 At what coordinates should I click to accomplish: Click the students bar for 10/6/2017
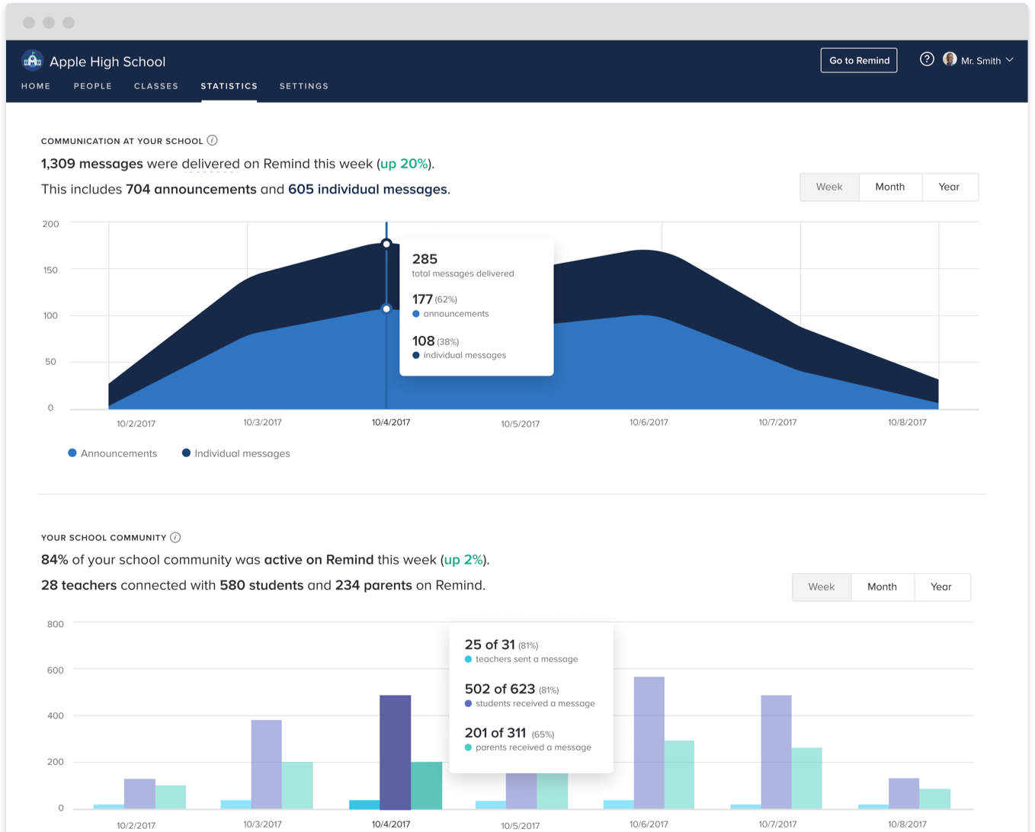coord(649,743)
